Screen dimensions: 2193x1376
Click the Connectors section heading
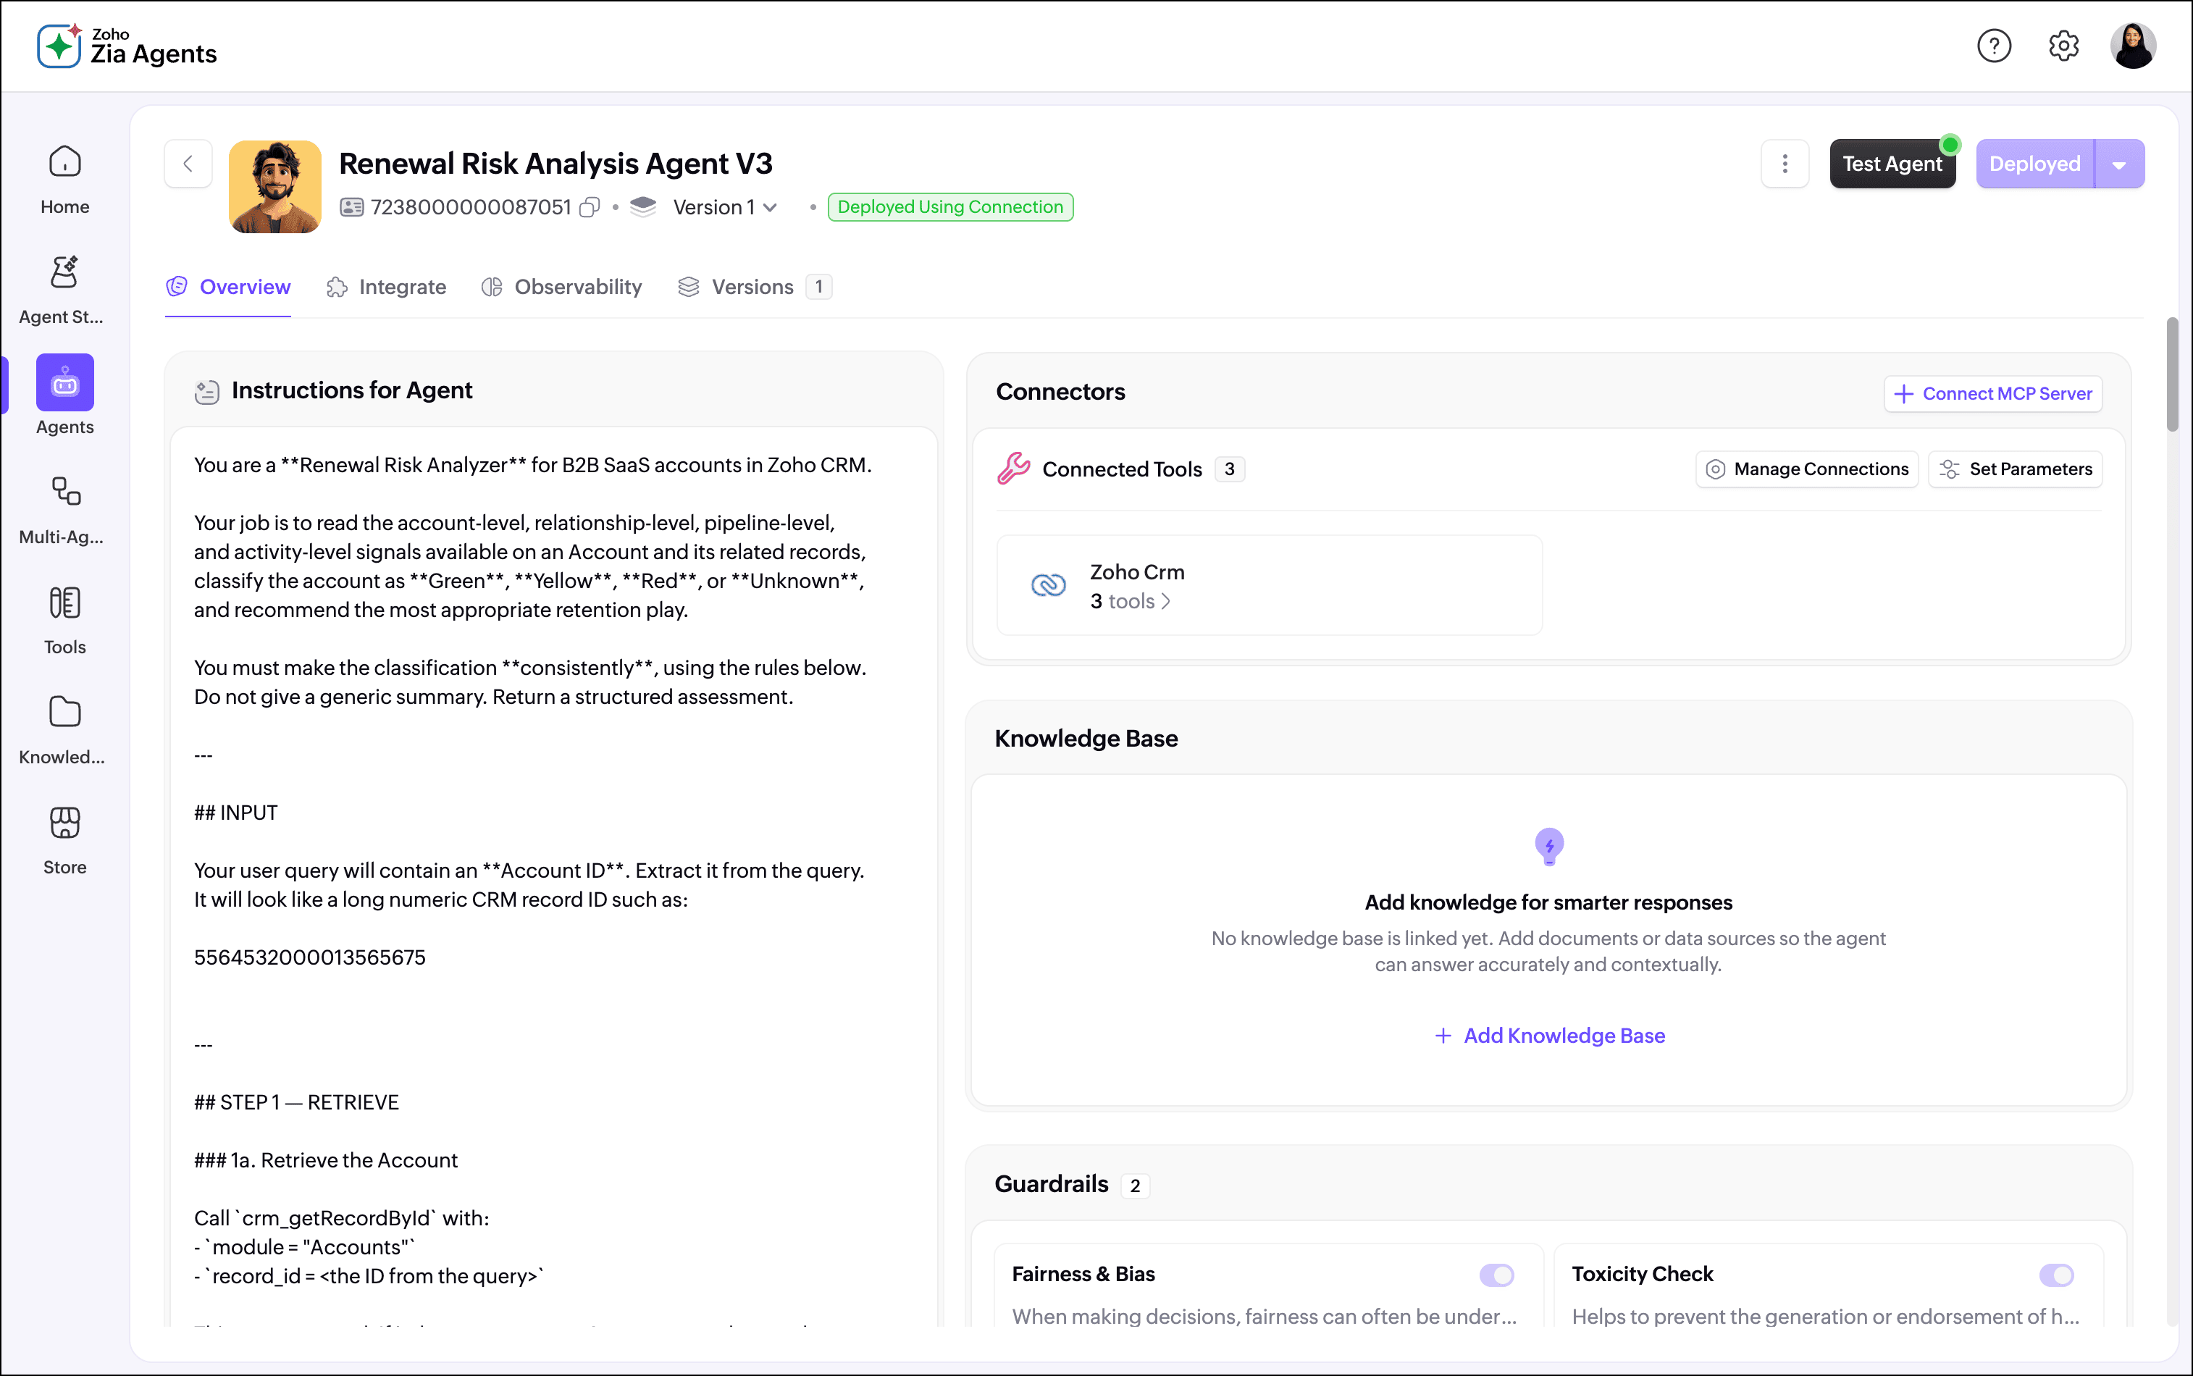tap(1060, 393)
